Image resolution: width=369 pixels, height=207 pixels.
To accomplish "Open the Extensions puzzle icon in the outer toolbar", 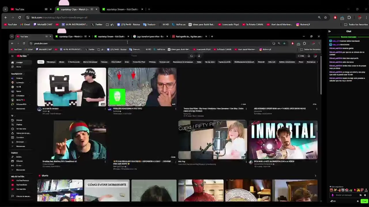I will (349, 18).
